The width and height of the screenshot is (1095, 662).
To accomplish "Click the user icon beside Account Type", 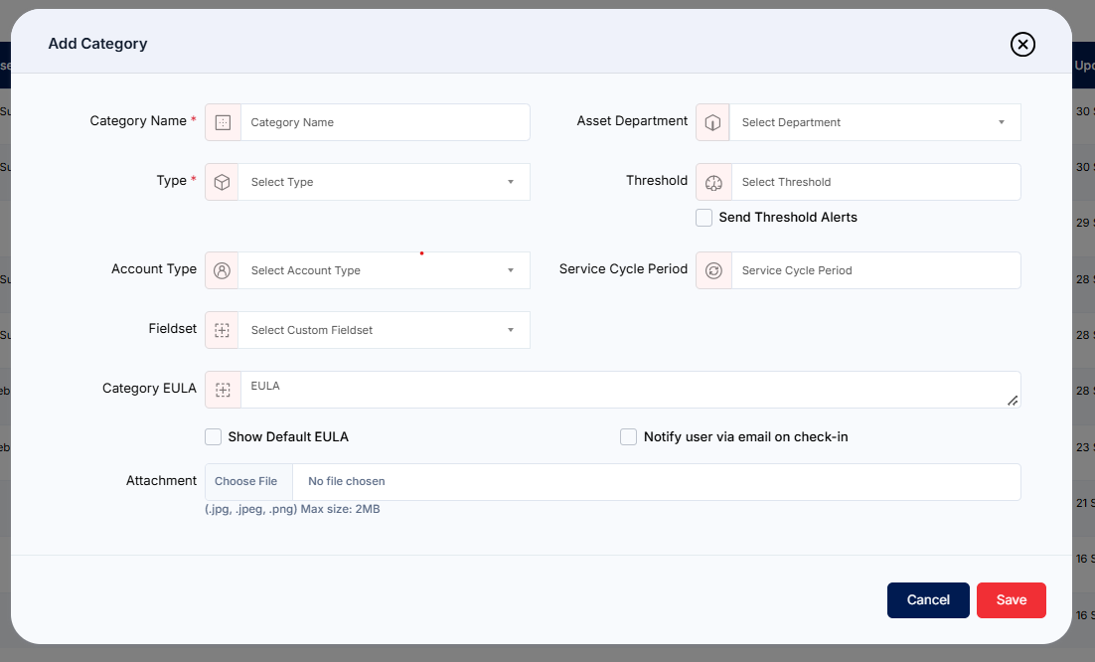I will (x=222, y=271).
